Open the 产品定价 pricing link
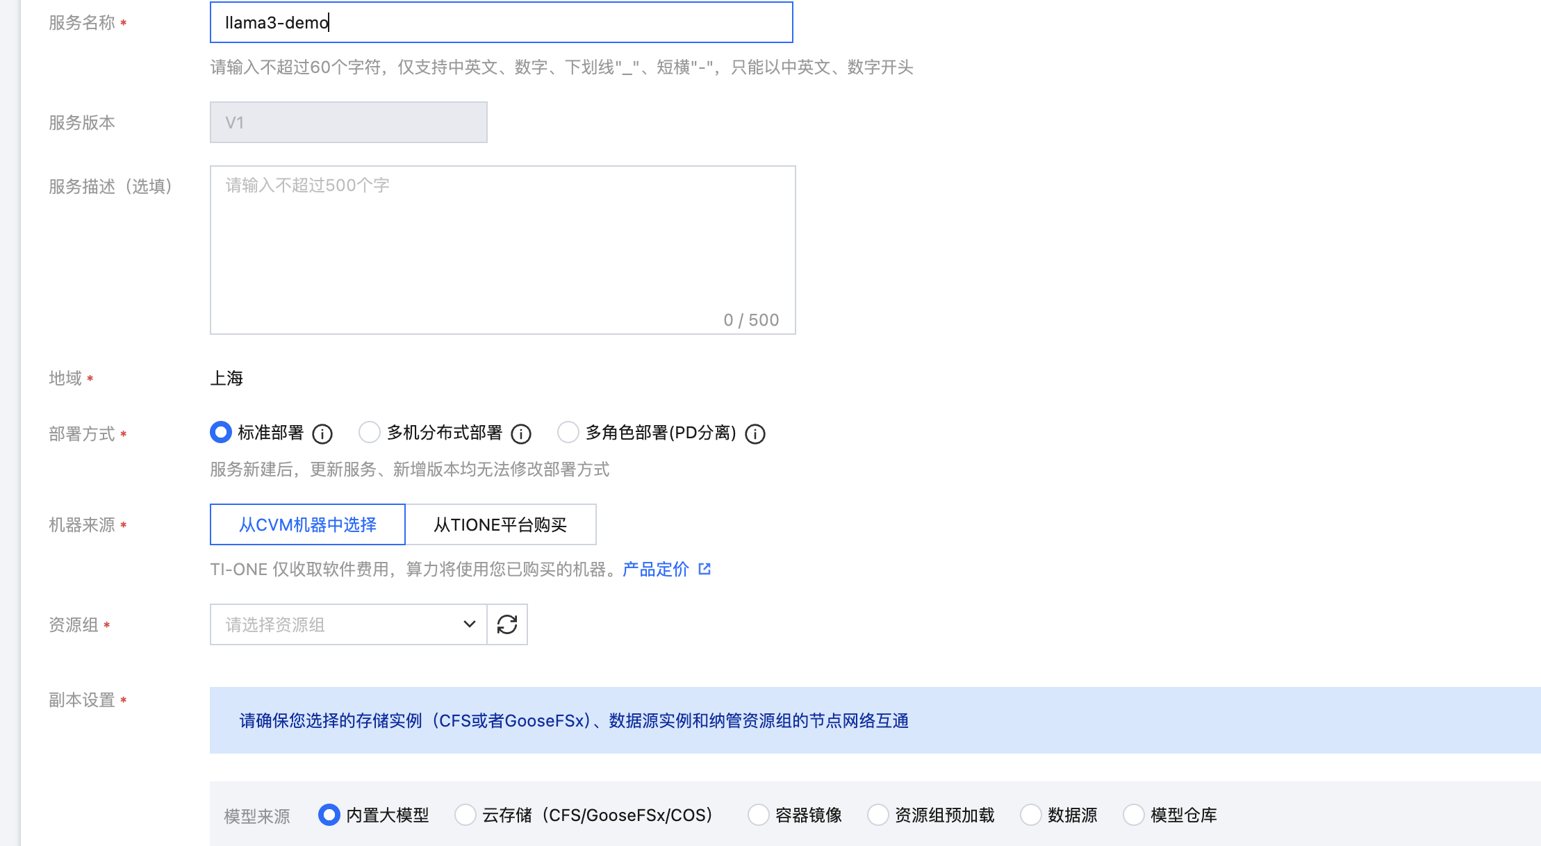1541x846 pixels. (656, 569)
